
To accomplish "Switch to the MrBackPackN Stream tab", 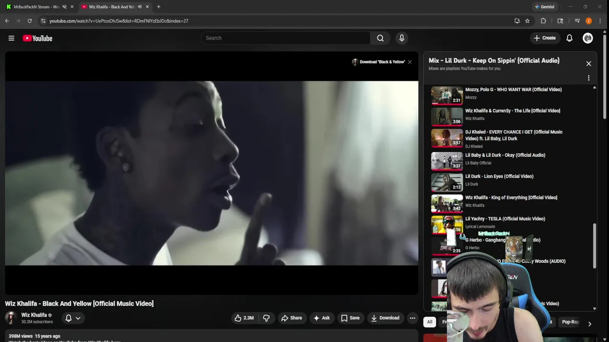I will (36, 7).
